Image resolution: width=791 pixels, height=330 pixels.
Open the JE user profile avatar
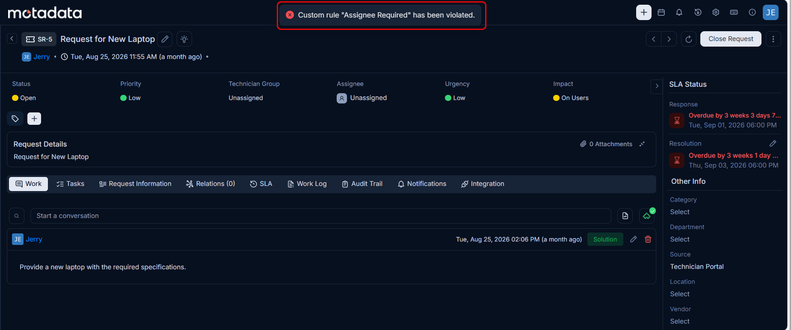(770, 12)
